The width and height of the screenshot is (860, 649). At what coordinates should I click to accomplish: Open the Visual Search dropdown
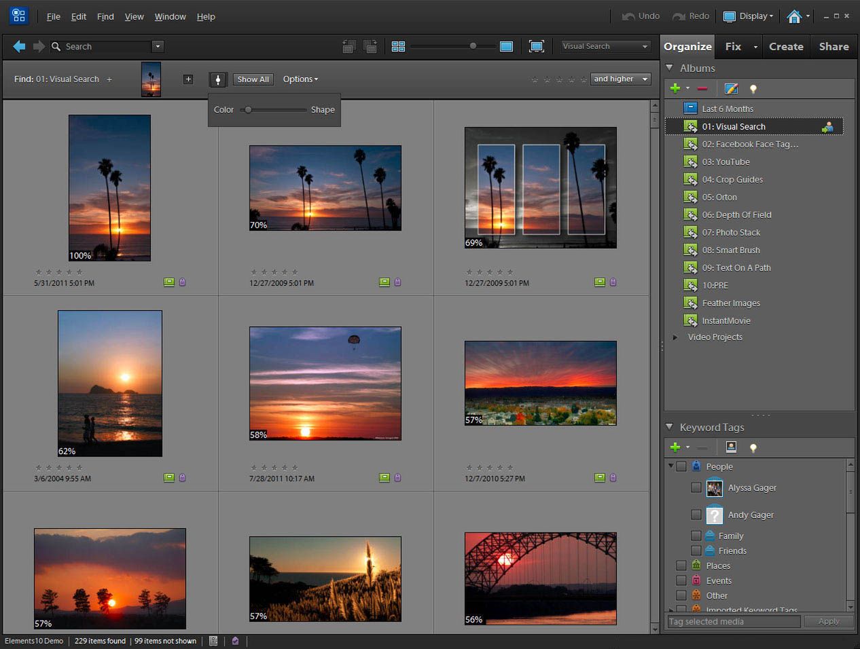(606, 46)
